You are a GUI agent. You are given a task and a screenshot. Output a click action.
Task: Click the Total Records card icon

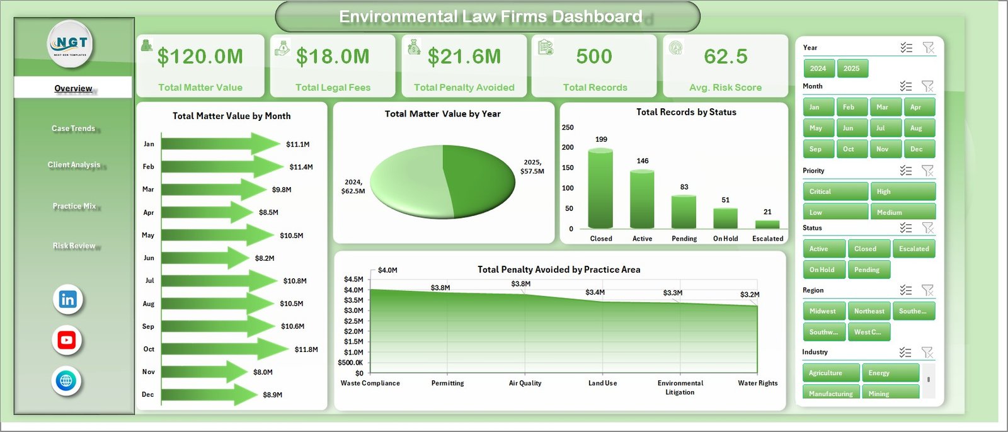(x=546, y=47)
